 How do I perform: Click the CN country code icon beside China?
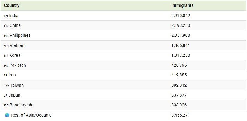[x=6, y=26]
